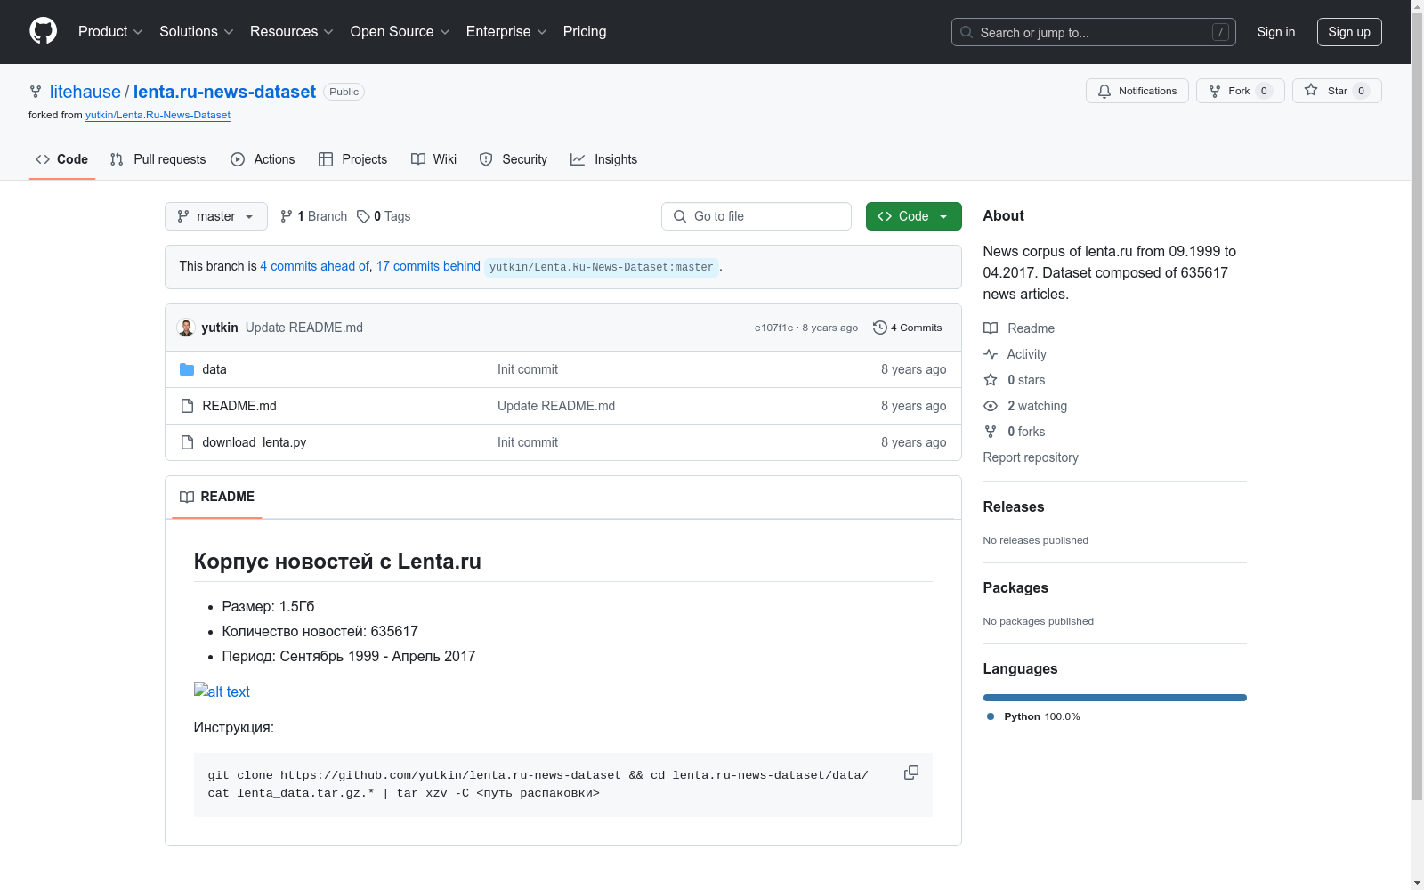Click the Notifications button
The height and width of the screenshot is (890, 1424).
(1137, 91)
